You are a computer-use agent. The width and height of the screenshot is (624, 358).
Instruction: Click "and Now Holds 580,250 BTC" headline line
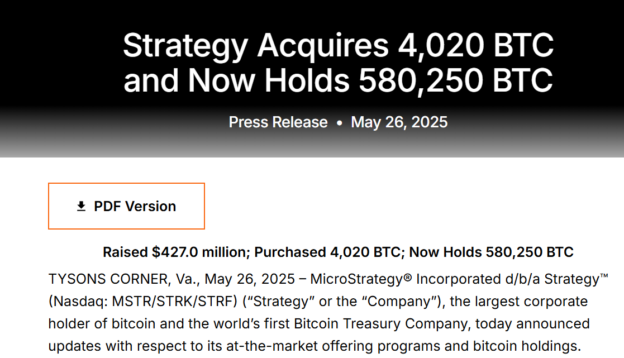point(339,80)
